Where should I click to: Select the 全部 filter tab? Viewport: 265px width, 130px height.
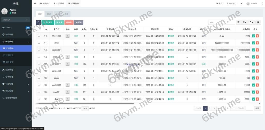(x=40, y=14)
